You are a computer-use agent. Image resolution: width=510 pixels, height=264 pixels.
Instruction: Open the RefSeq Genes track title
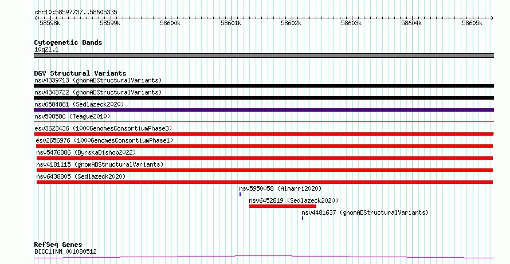58,245
